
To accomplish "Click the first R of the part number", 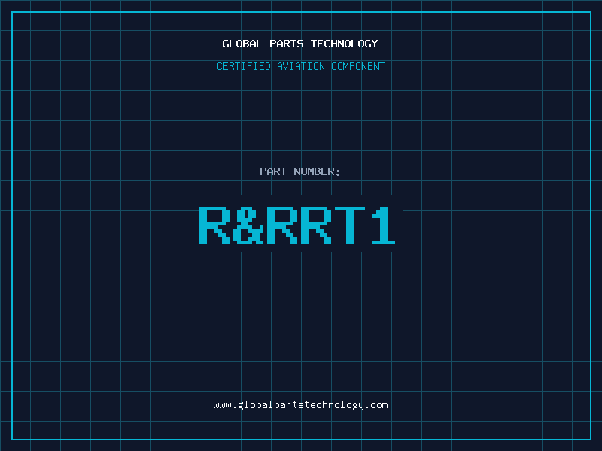I will pyautogui.click(x=214, y=225).
